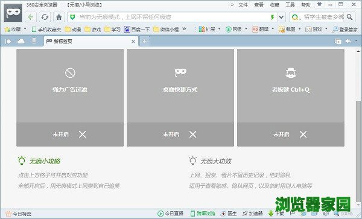Open the address bar history dropdown arrow

281,17
